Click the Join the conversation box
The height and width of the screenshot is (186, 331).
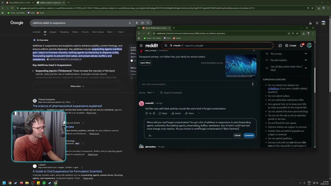point(198,84)
